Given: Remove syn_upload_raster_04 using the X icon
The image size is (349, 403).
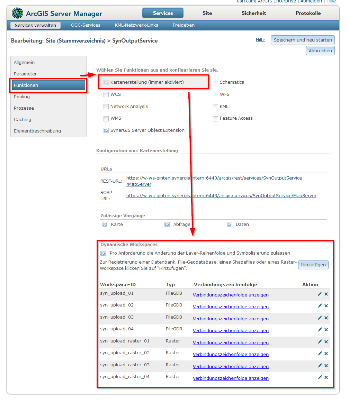Looking at the screenshot, I should [326, 377].
